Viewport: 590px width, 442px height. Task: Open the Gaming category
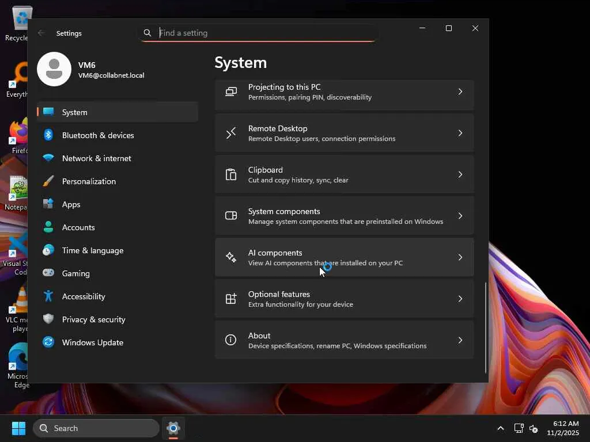[118, 273]
